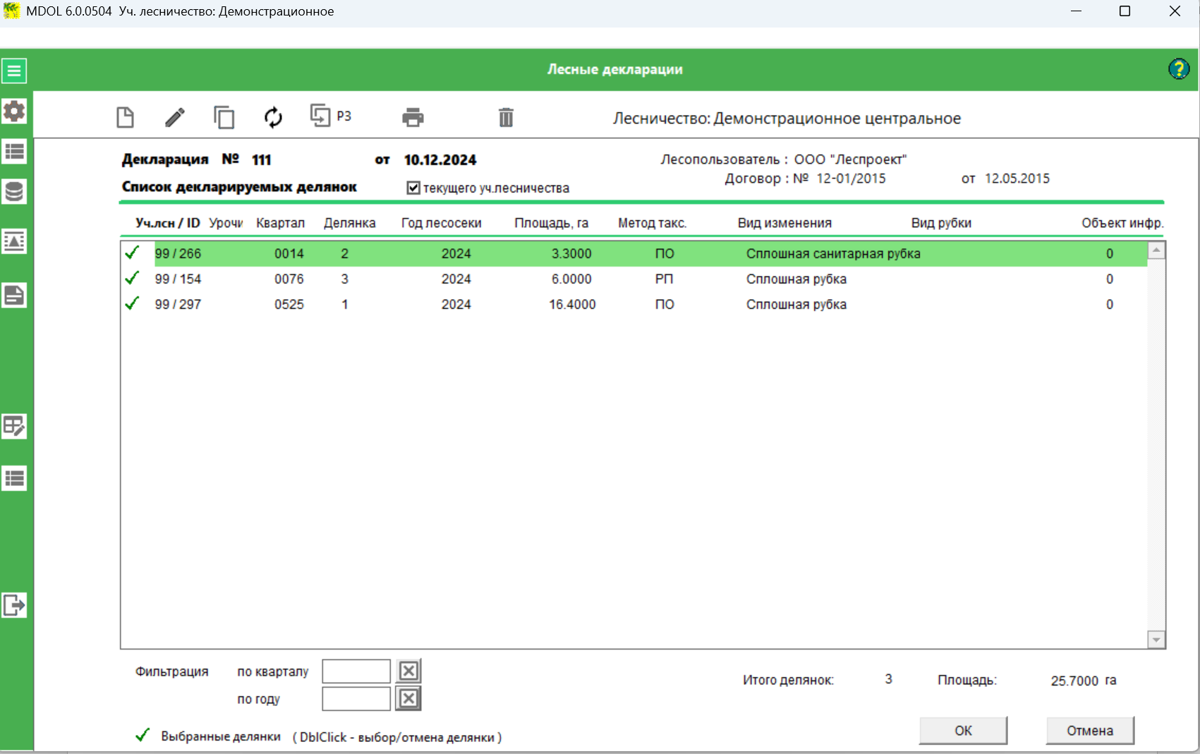This screenshot has width=1200, height=754.
Task: Toggle checkmark for row 99 / 297
Action: 132,304
